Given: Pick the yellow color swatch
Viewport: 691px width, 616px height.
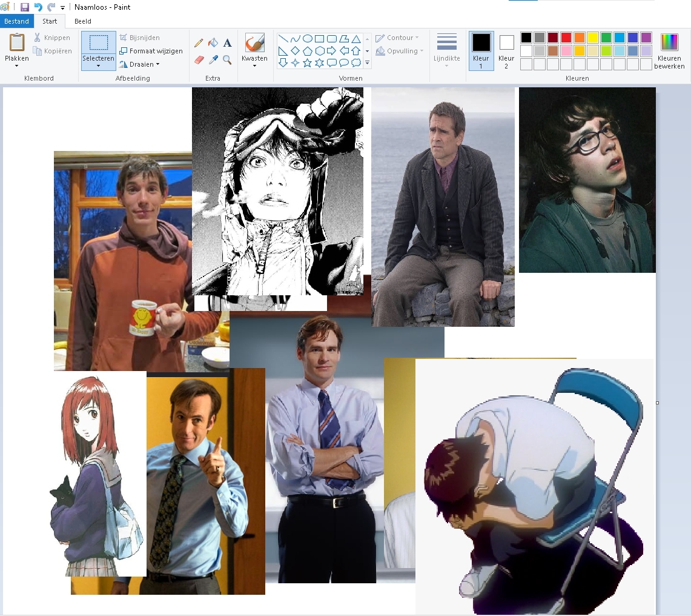Looking at the screenshot, I should (593, 38).
